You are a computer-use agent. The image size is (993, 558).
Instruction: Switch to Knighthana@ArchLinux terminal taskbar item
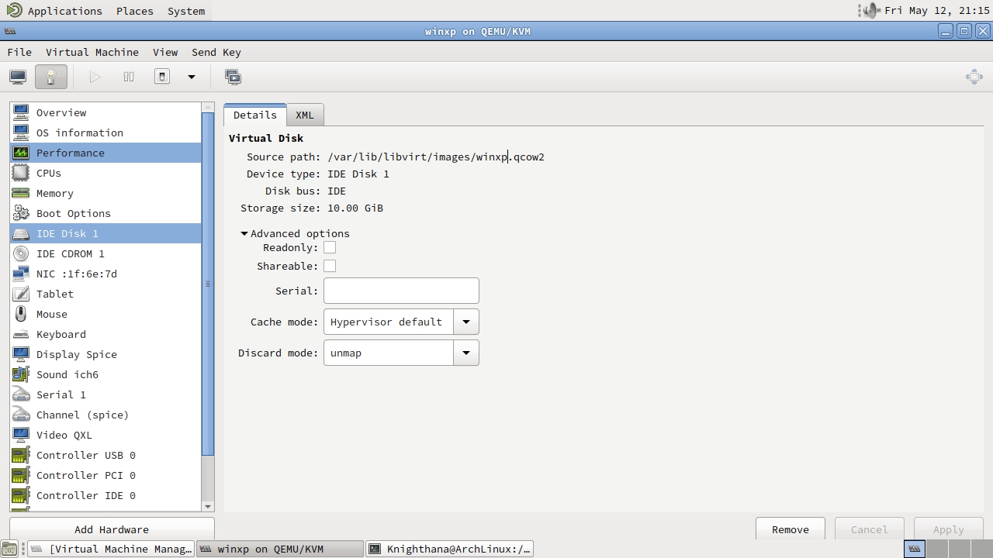tap(449, 549)
